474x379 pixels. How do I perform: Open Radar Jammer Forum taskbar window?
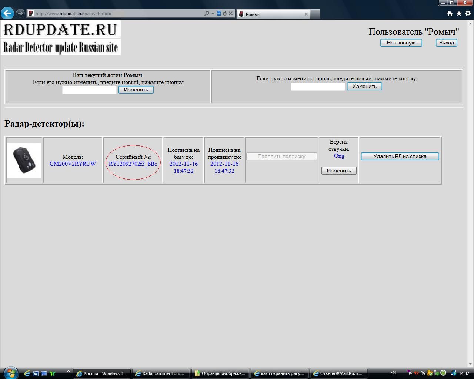tap(161, 373)
